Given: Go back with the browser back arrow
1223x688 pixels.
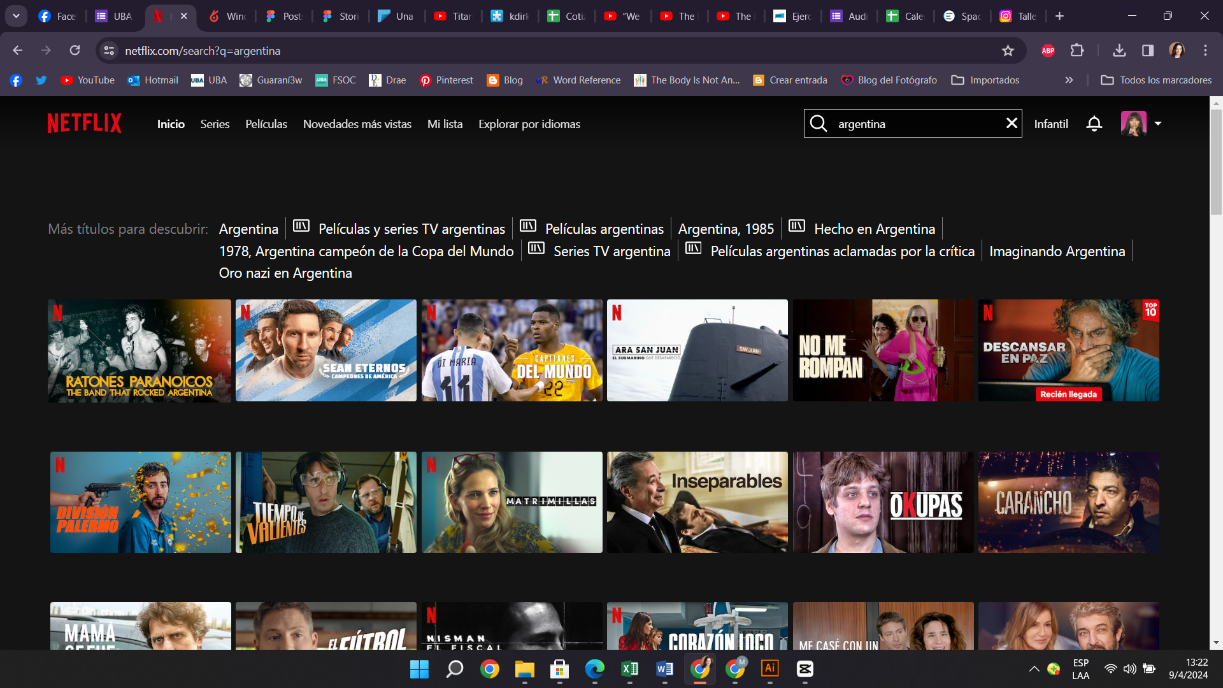Looking at the screenshot, I should point(18,50).
